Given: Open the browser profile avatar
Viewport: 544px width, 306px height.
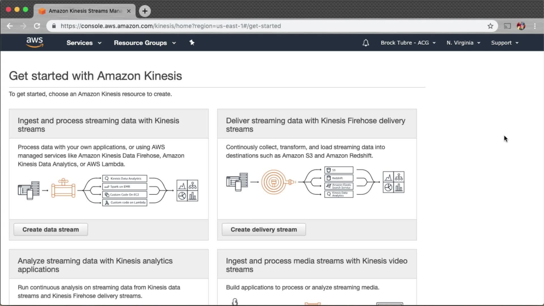Looking at the screenshot, I should (x=521, y=26).
